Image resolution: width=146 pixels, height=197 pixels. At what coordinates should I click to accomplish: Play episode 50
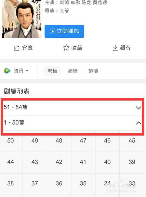coord(11,141)
